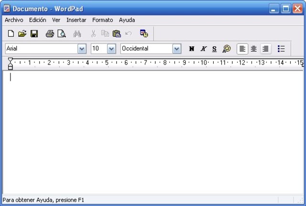Viewport: 306px width, 206px height.
Task: Search with the binoculars Find icon
Action: coord(77,34)
